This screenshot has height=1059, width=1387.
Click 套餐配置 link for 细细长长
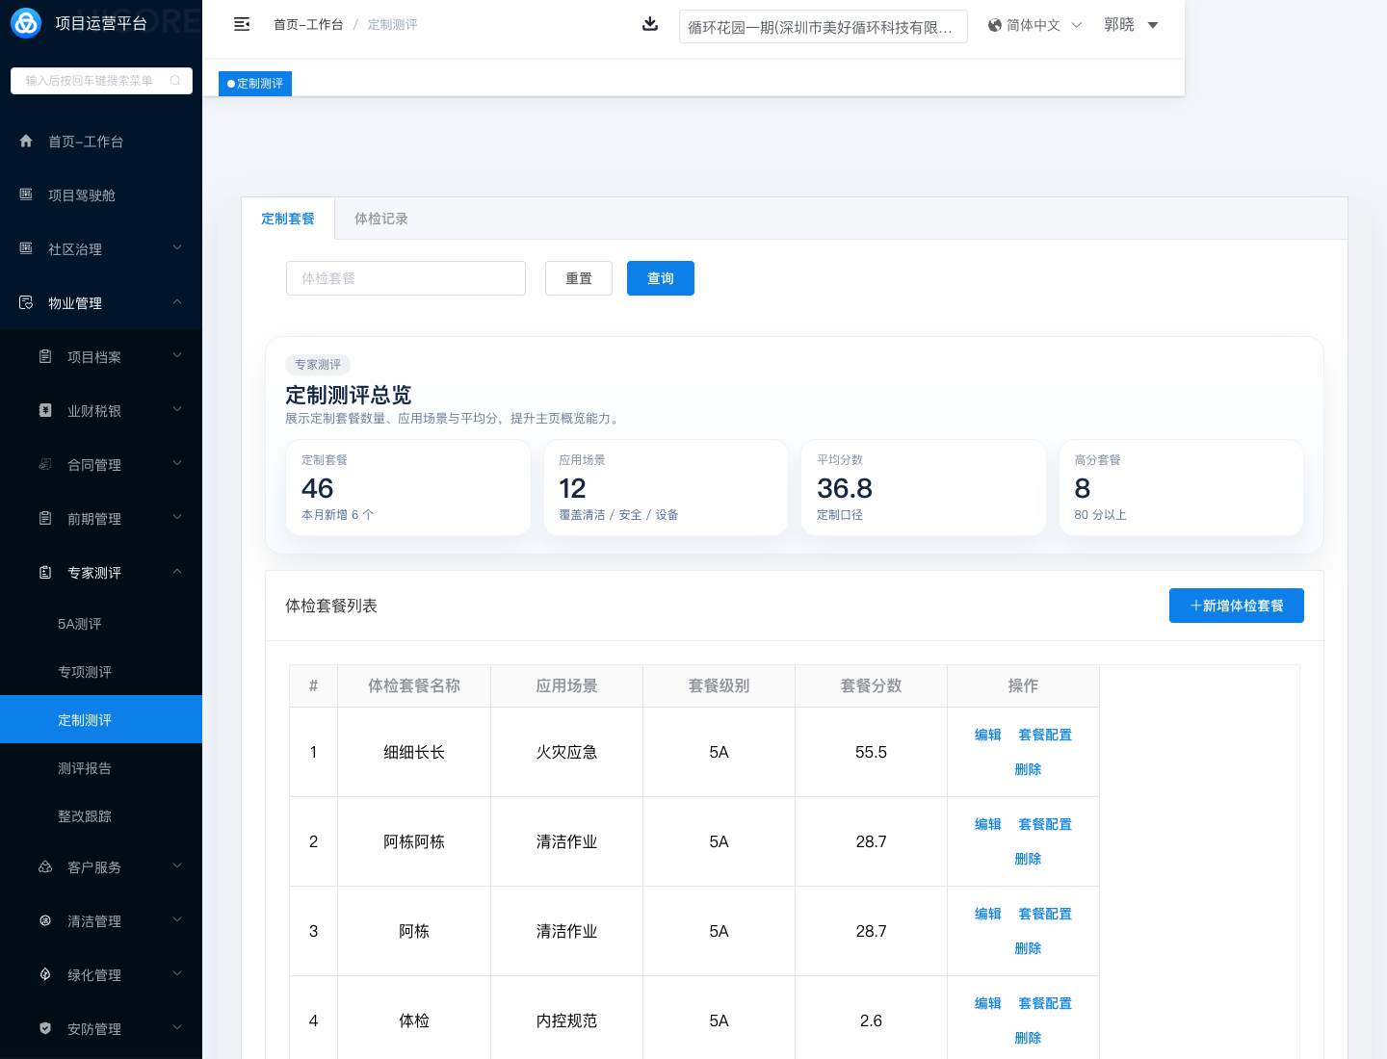point(1045,735)
